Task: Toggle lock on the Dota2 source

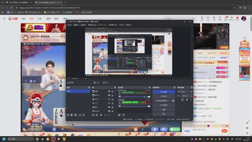Action: [x=112, y=111]
